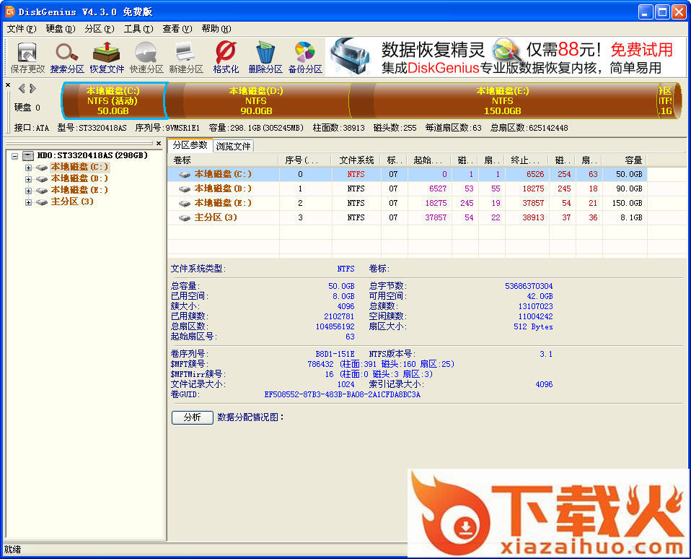The height and width of the screenshot is (559, 691).
Task: Click drive icon next to 本地磁盘 (C:) in the tree
Action: tap(43, 168)
